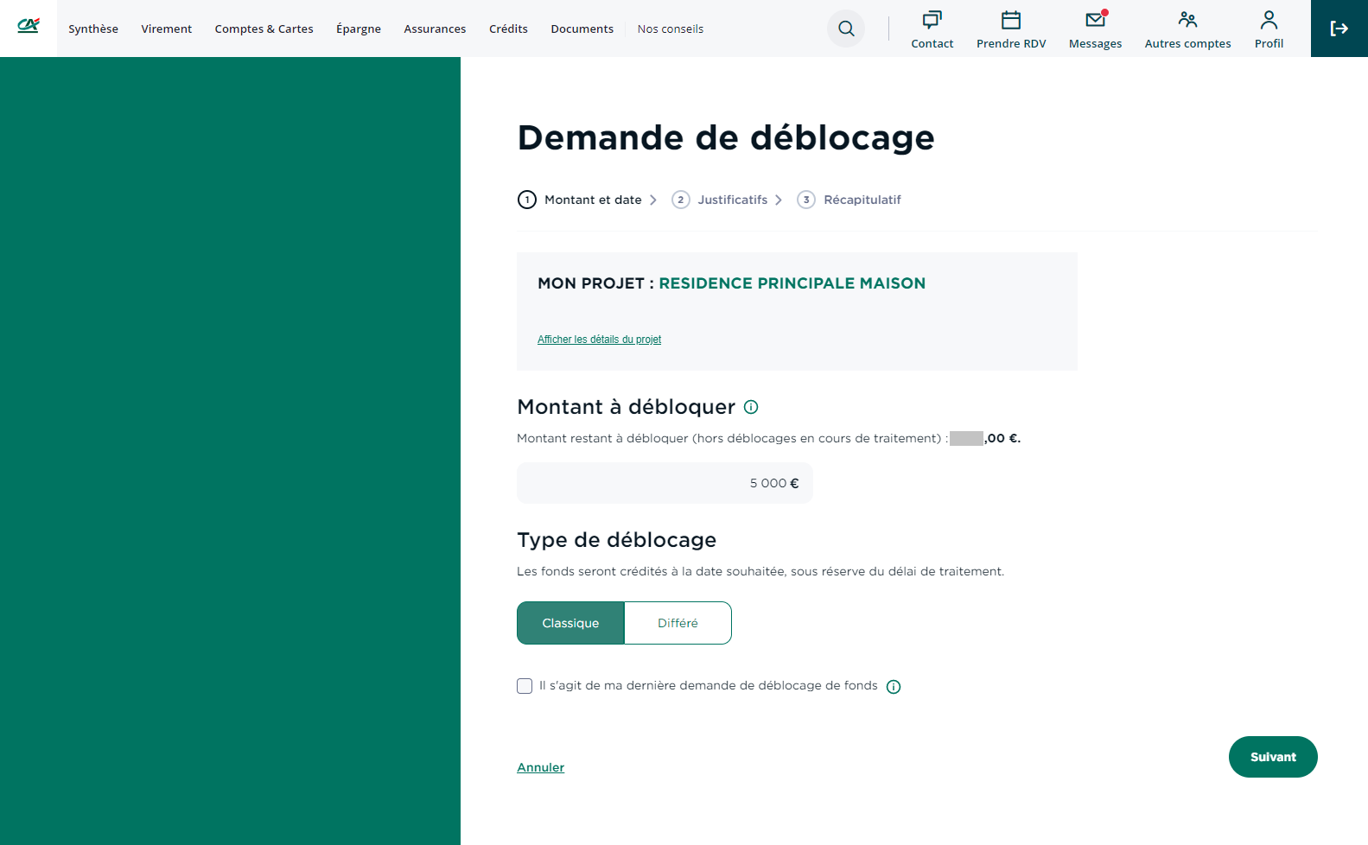The height and width of the screenshot is (845, 1368).
Task: Check the dernière demande de déblocage checkbox
Action: click(525, 686)
